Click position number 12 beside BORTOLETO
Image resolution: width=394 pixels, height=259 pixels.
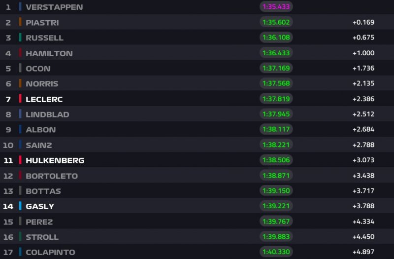pyautogui.click(x=8, y=176)
